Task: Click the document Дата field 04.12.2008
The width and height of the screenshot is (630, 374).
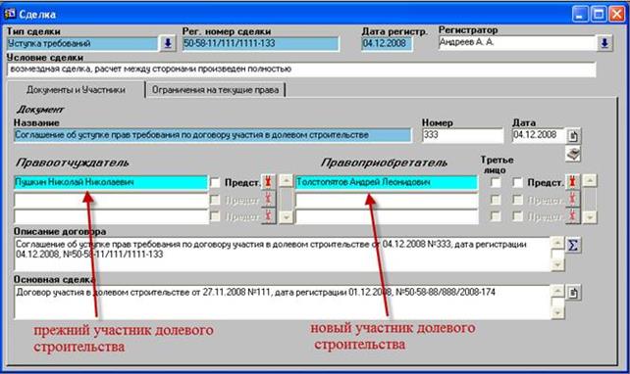Action: 539,135
